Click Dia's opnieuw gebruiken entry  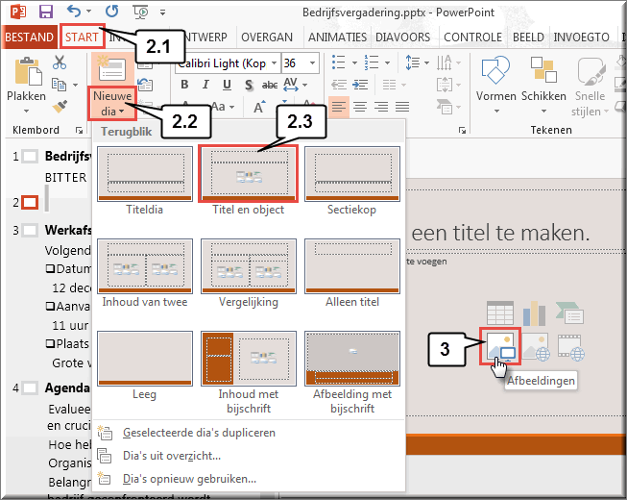click(249, 479)
